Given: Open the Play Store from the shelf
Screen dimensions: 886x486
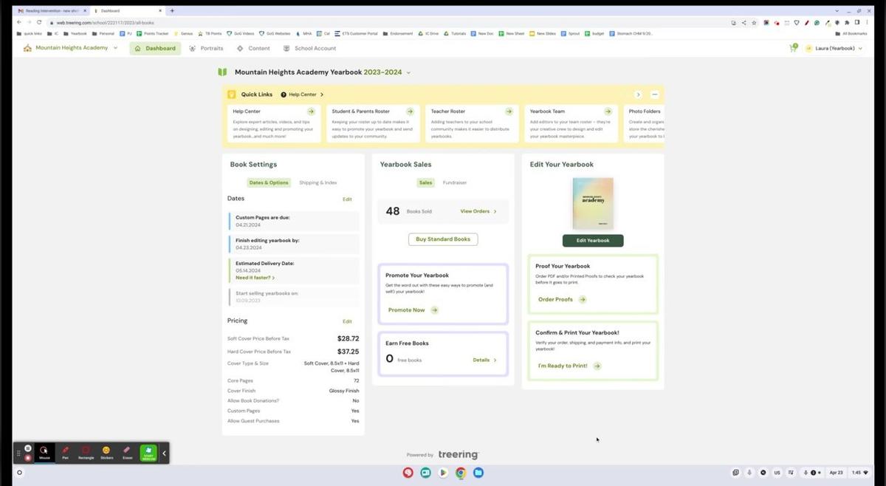Looking at the screenshot, I should pos(442,473).
